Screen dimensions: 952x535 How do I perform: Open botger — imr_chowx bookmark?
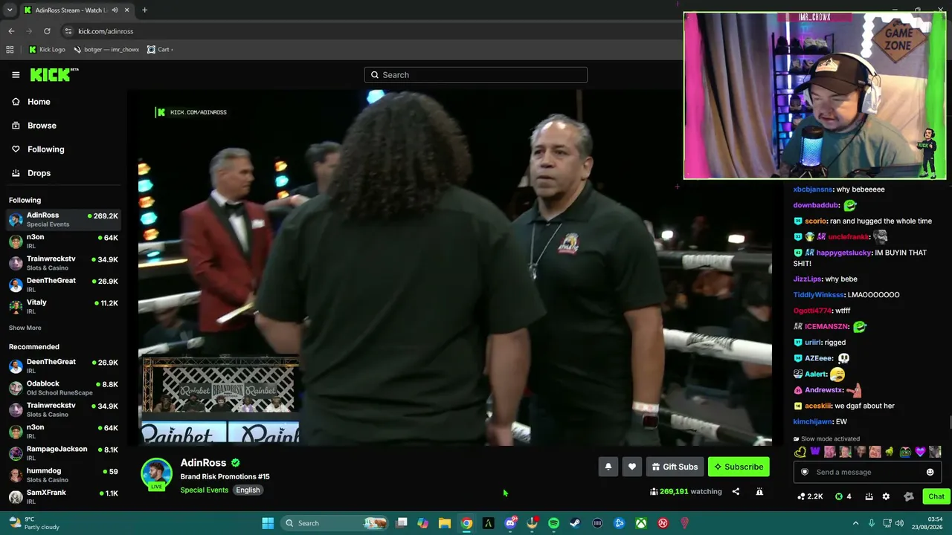point(106,50)
